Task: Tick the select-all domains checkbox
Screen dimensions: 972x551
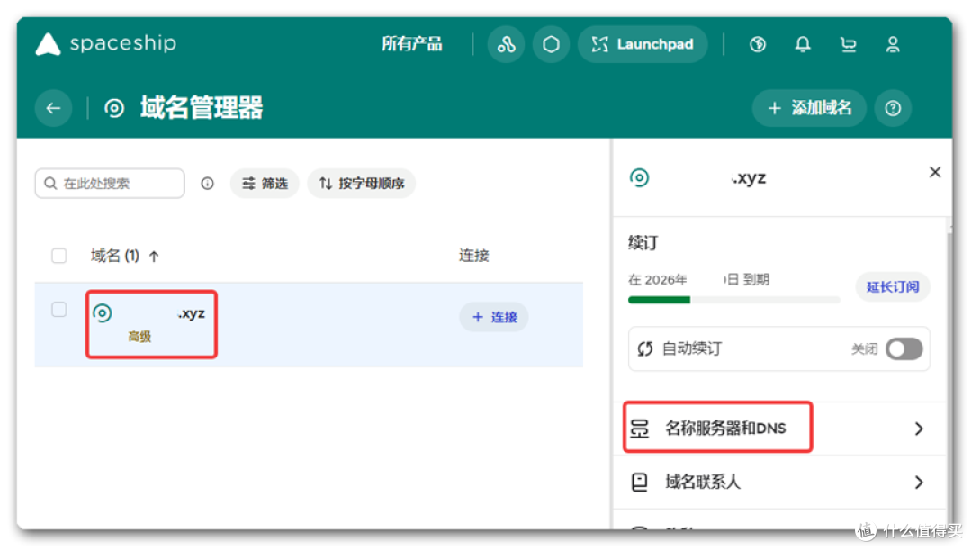Action: [58, 256]
